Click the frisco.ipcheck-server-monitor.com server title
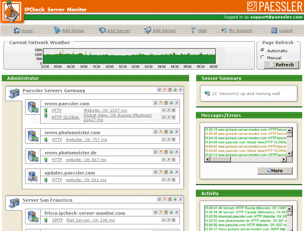This screenshot has width=304, height=231. click(85, 213)
